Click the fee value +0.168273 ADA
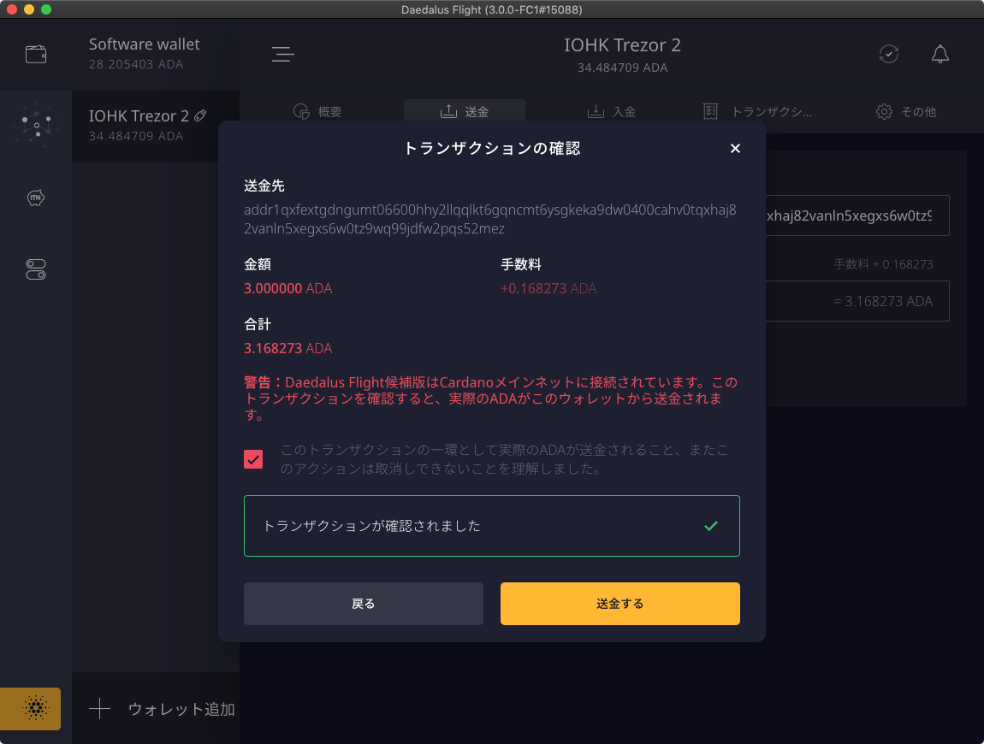 pyautogui.click(x=548, y=288)
